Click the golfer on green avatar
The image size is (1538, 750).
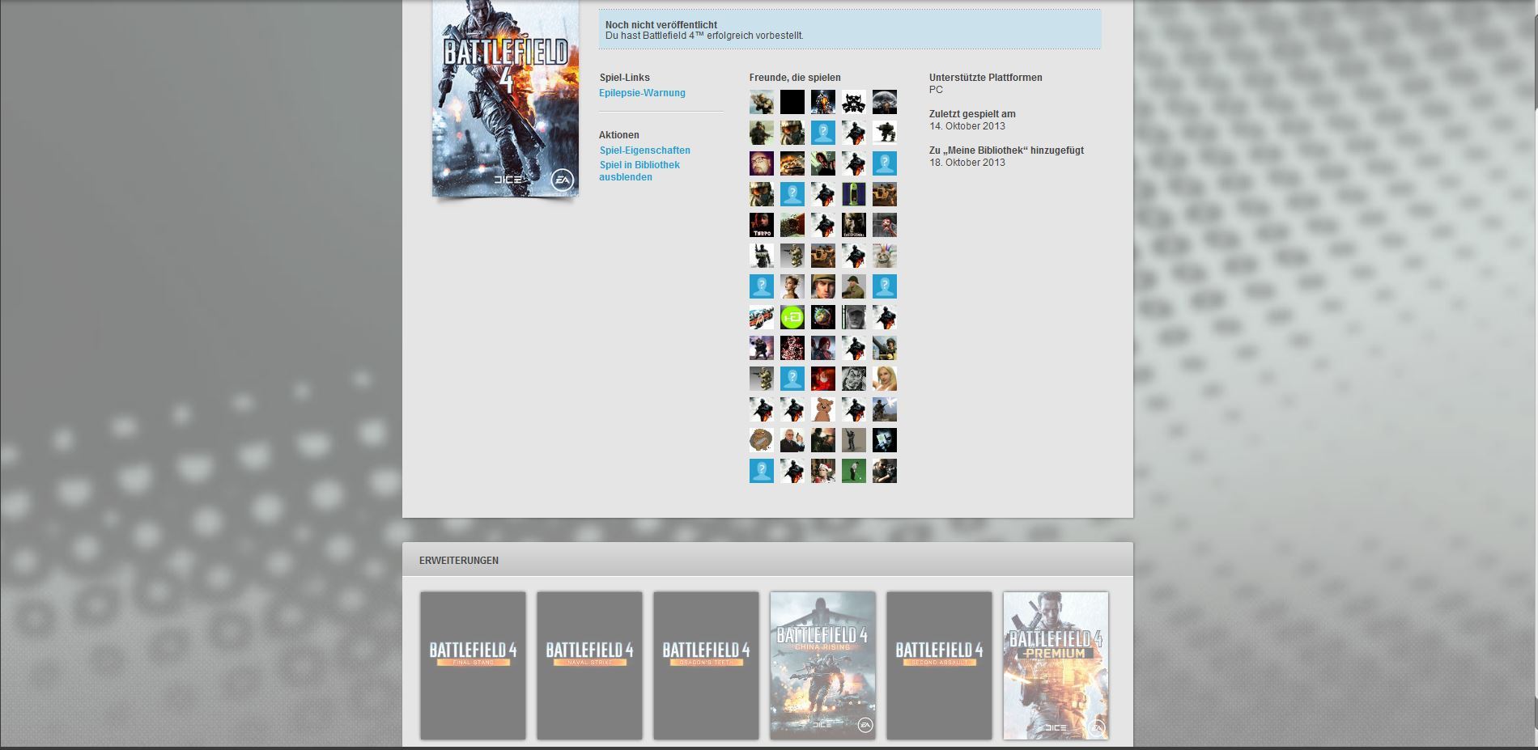tap(854, 471)
